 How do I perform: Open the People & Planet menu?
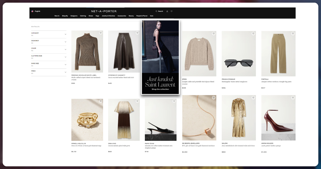click(x=142, y=16)
